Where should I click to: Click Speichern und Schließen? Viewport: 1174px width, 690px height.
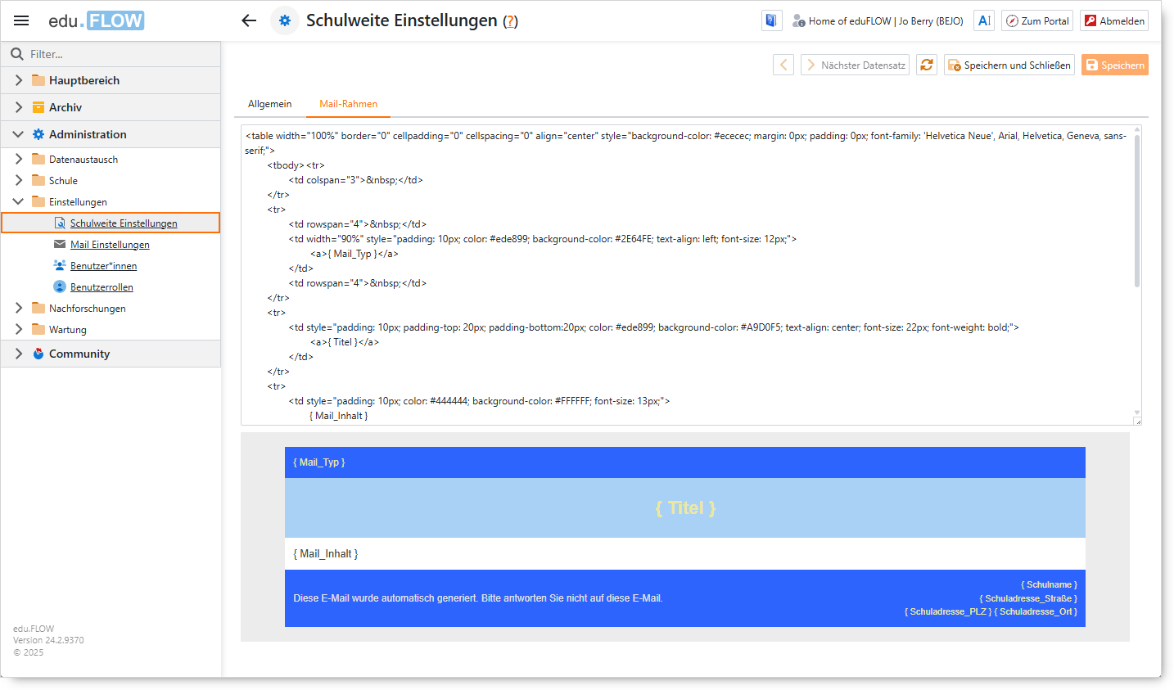click(1009, 64)
